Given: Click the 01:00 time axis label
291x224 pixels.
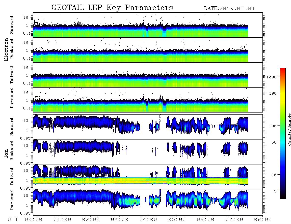Looking at the screenshot, I should point(62,219).
